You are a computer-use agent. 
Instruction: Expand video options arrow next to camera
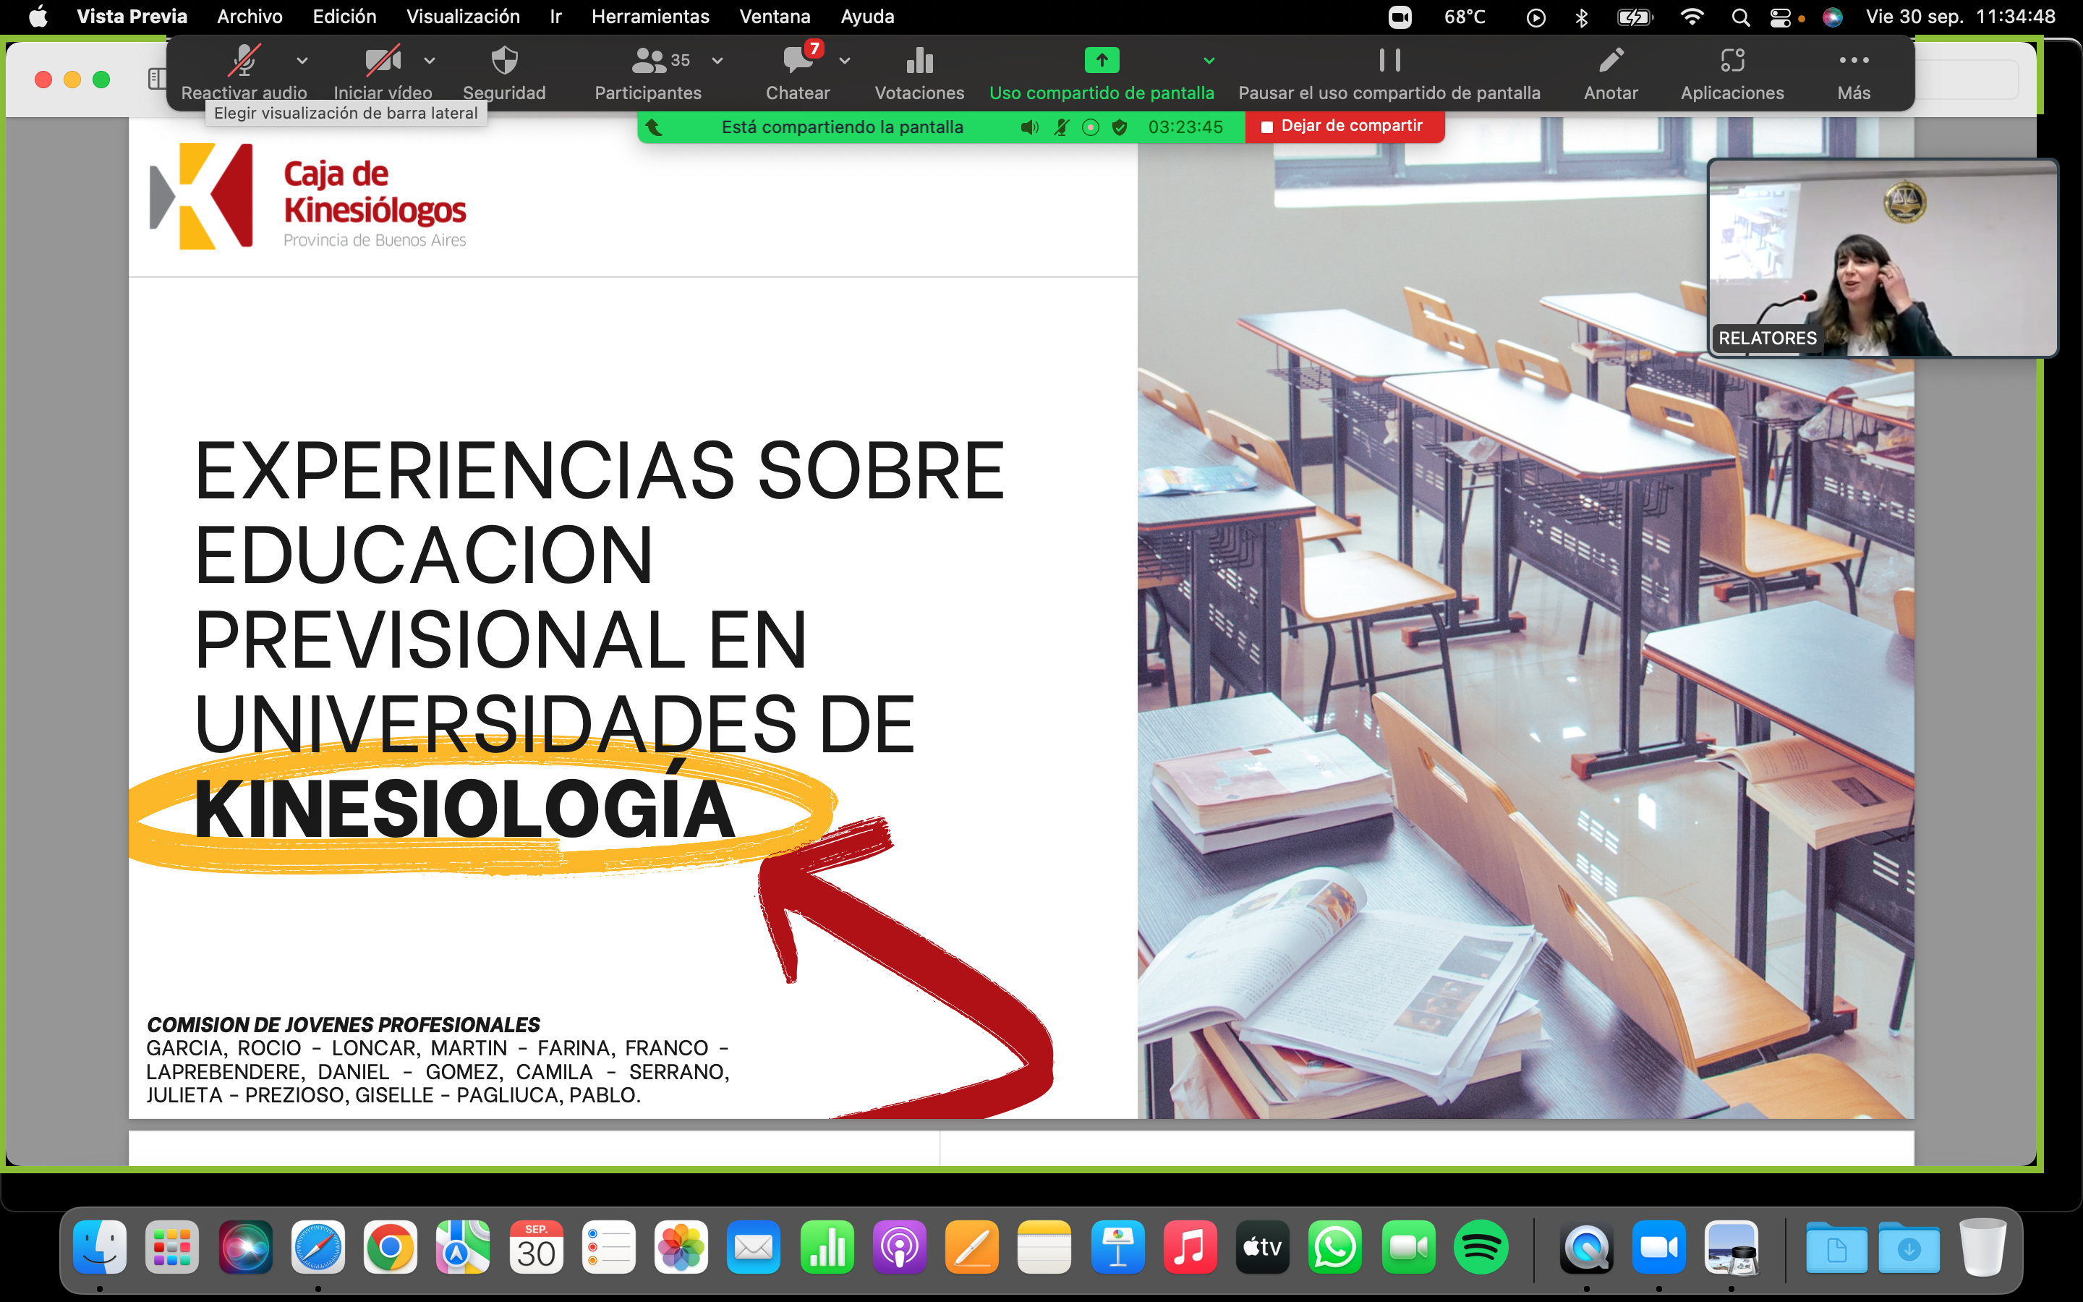pos(430,60)
